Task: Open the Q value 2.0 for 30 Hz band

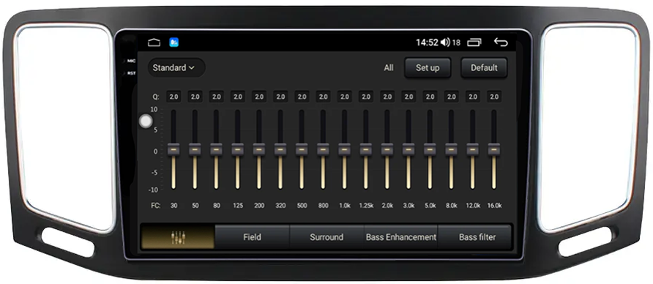Action: 173,97
